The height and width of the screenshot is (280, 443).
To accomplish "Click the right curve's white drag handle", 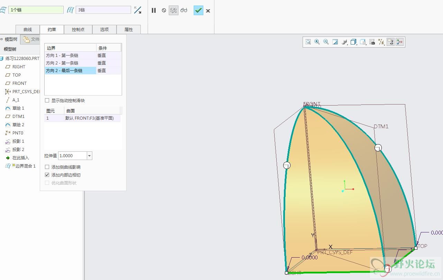I will (x=378, y=148).
